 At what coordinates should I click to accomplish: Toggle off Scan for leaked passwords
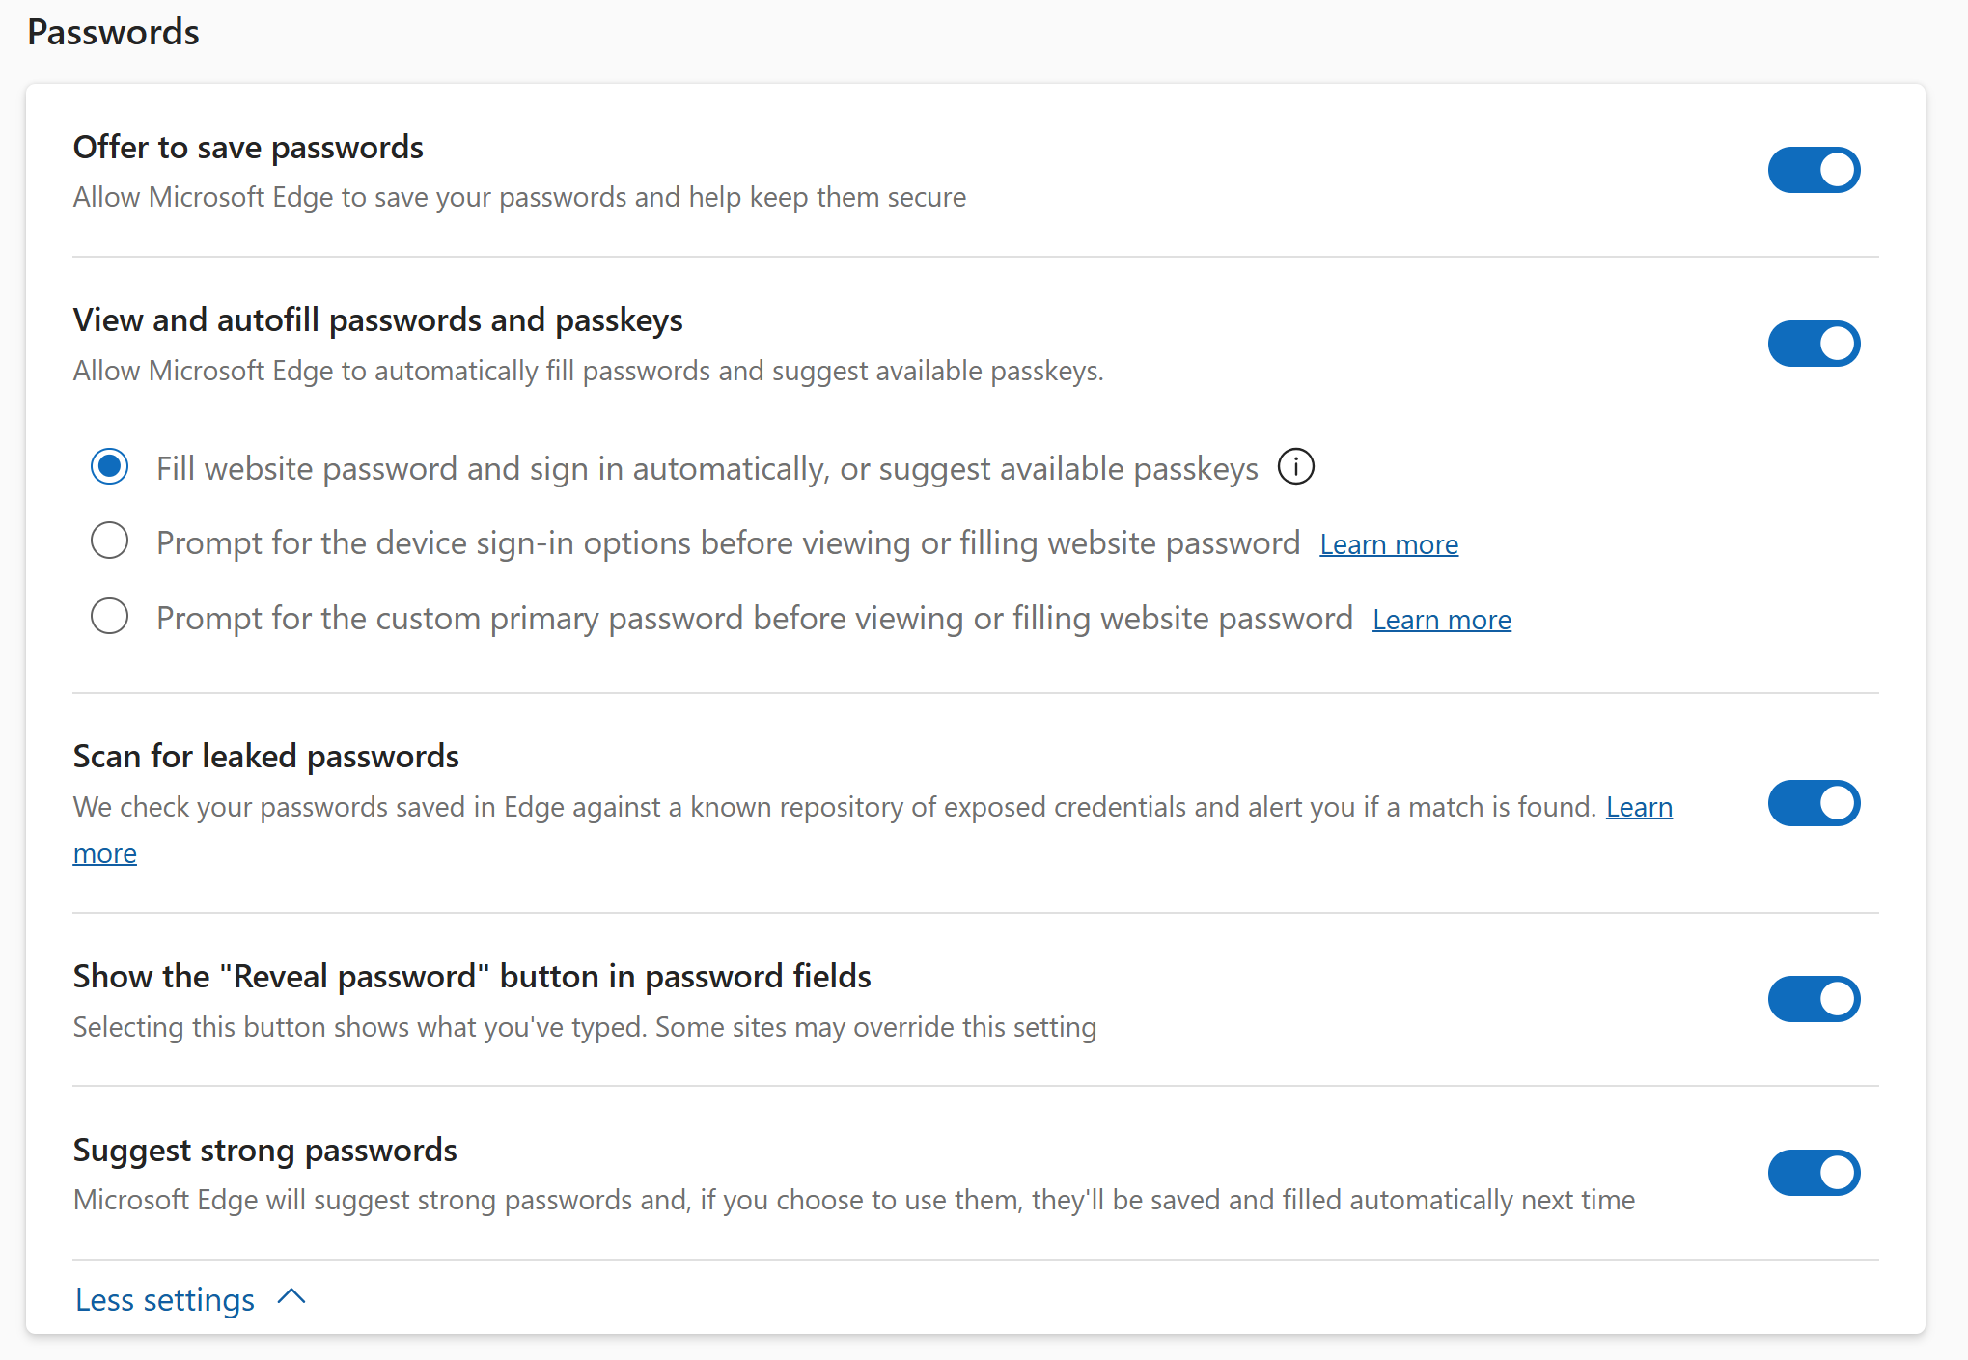1814,803
